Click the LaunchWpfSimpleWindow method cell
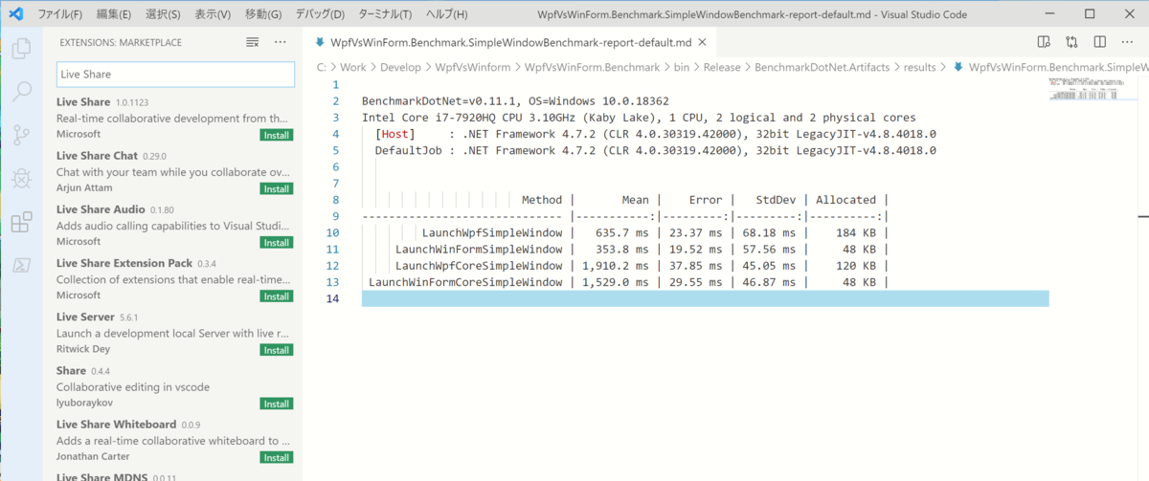This screenshot has width=1149, height=481. 492,232
